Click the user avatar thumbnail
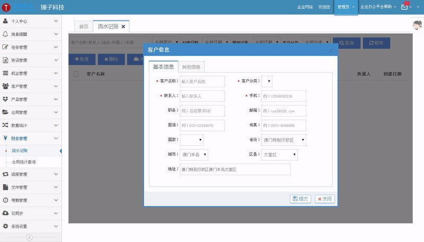This screenshot has height=242, width=424. [417, 25]
